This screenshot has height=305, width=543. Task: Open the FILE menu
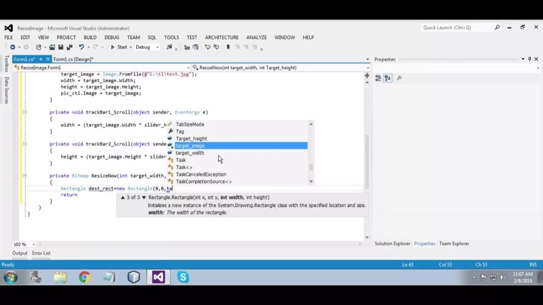pos(8,37)
